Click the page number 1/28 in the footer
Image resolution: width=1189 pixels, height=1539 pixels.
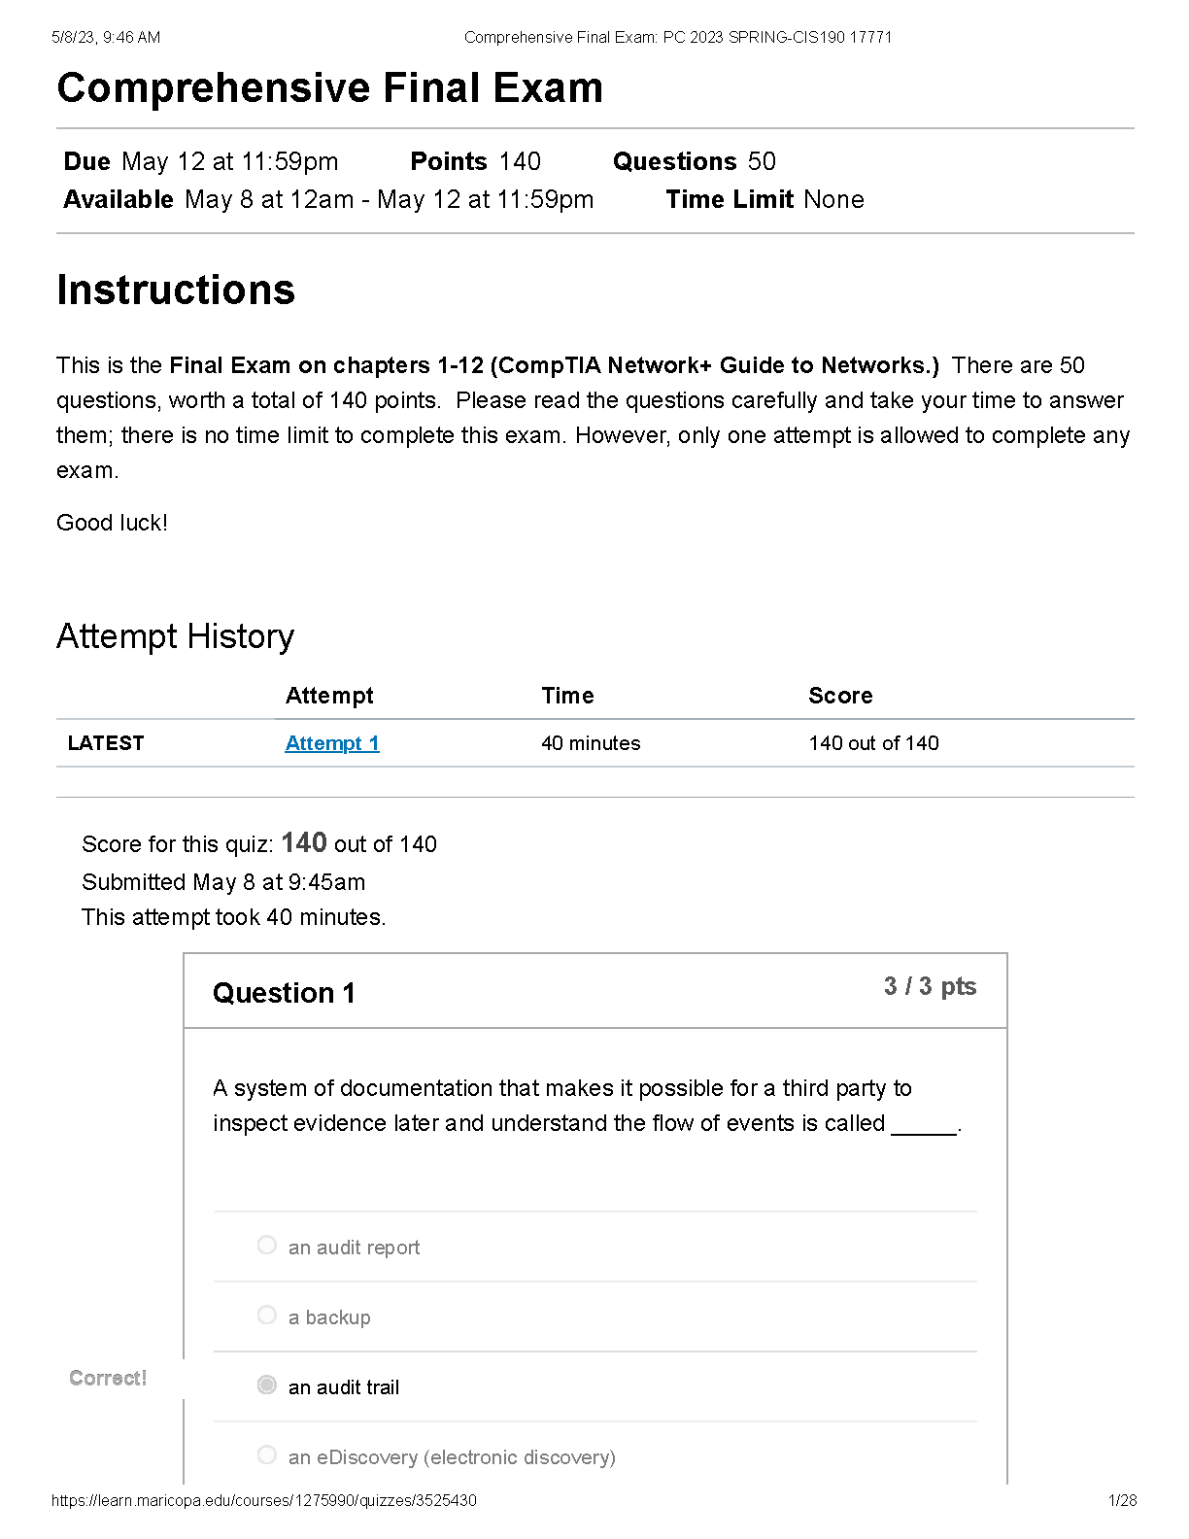(1122, 1500)
